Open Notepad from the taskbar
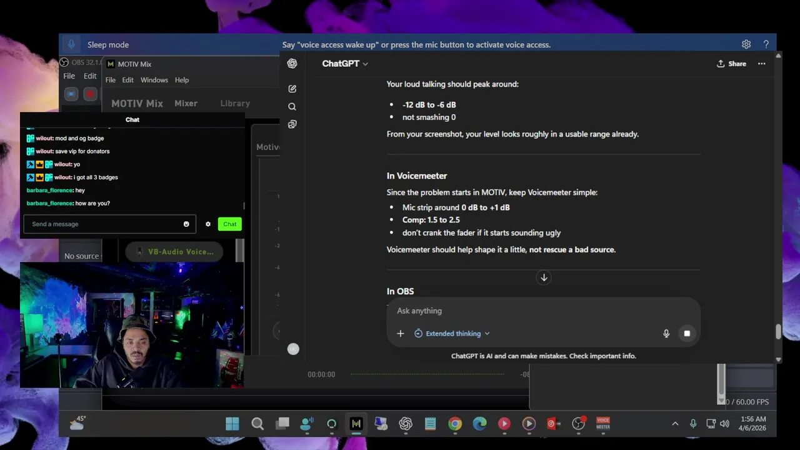The image size is (800, 450). [x=430, y=424]
